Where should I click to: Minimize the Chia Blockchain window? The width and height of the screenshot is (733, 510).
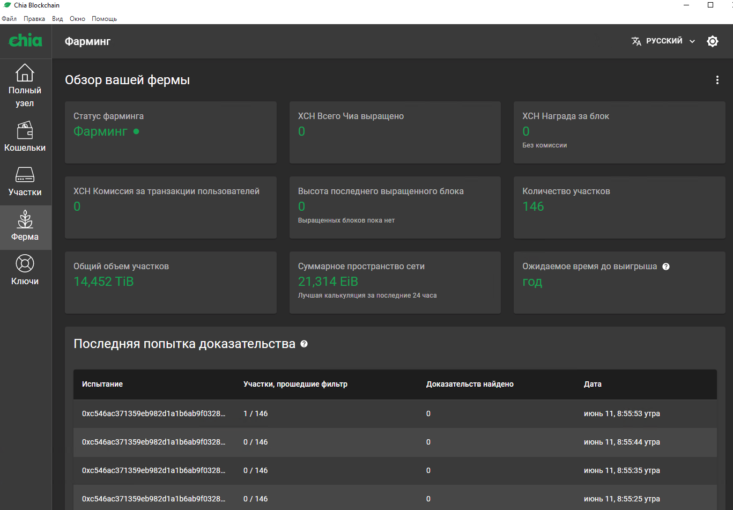point(686,5)
